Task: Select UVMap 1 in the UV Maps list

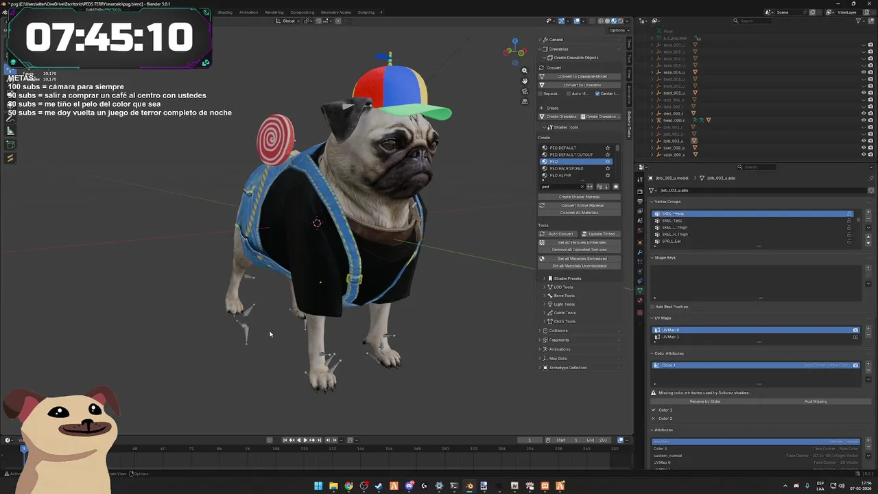Action: pos(757,337)
